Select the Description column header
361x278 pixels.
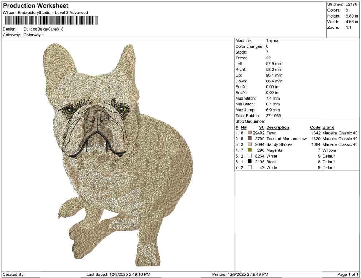pos(277,127)
